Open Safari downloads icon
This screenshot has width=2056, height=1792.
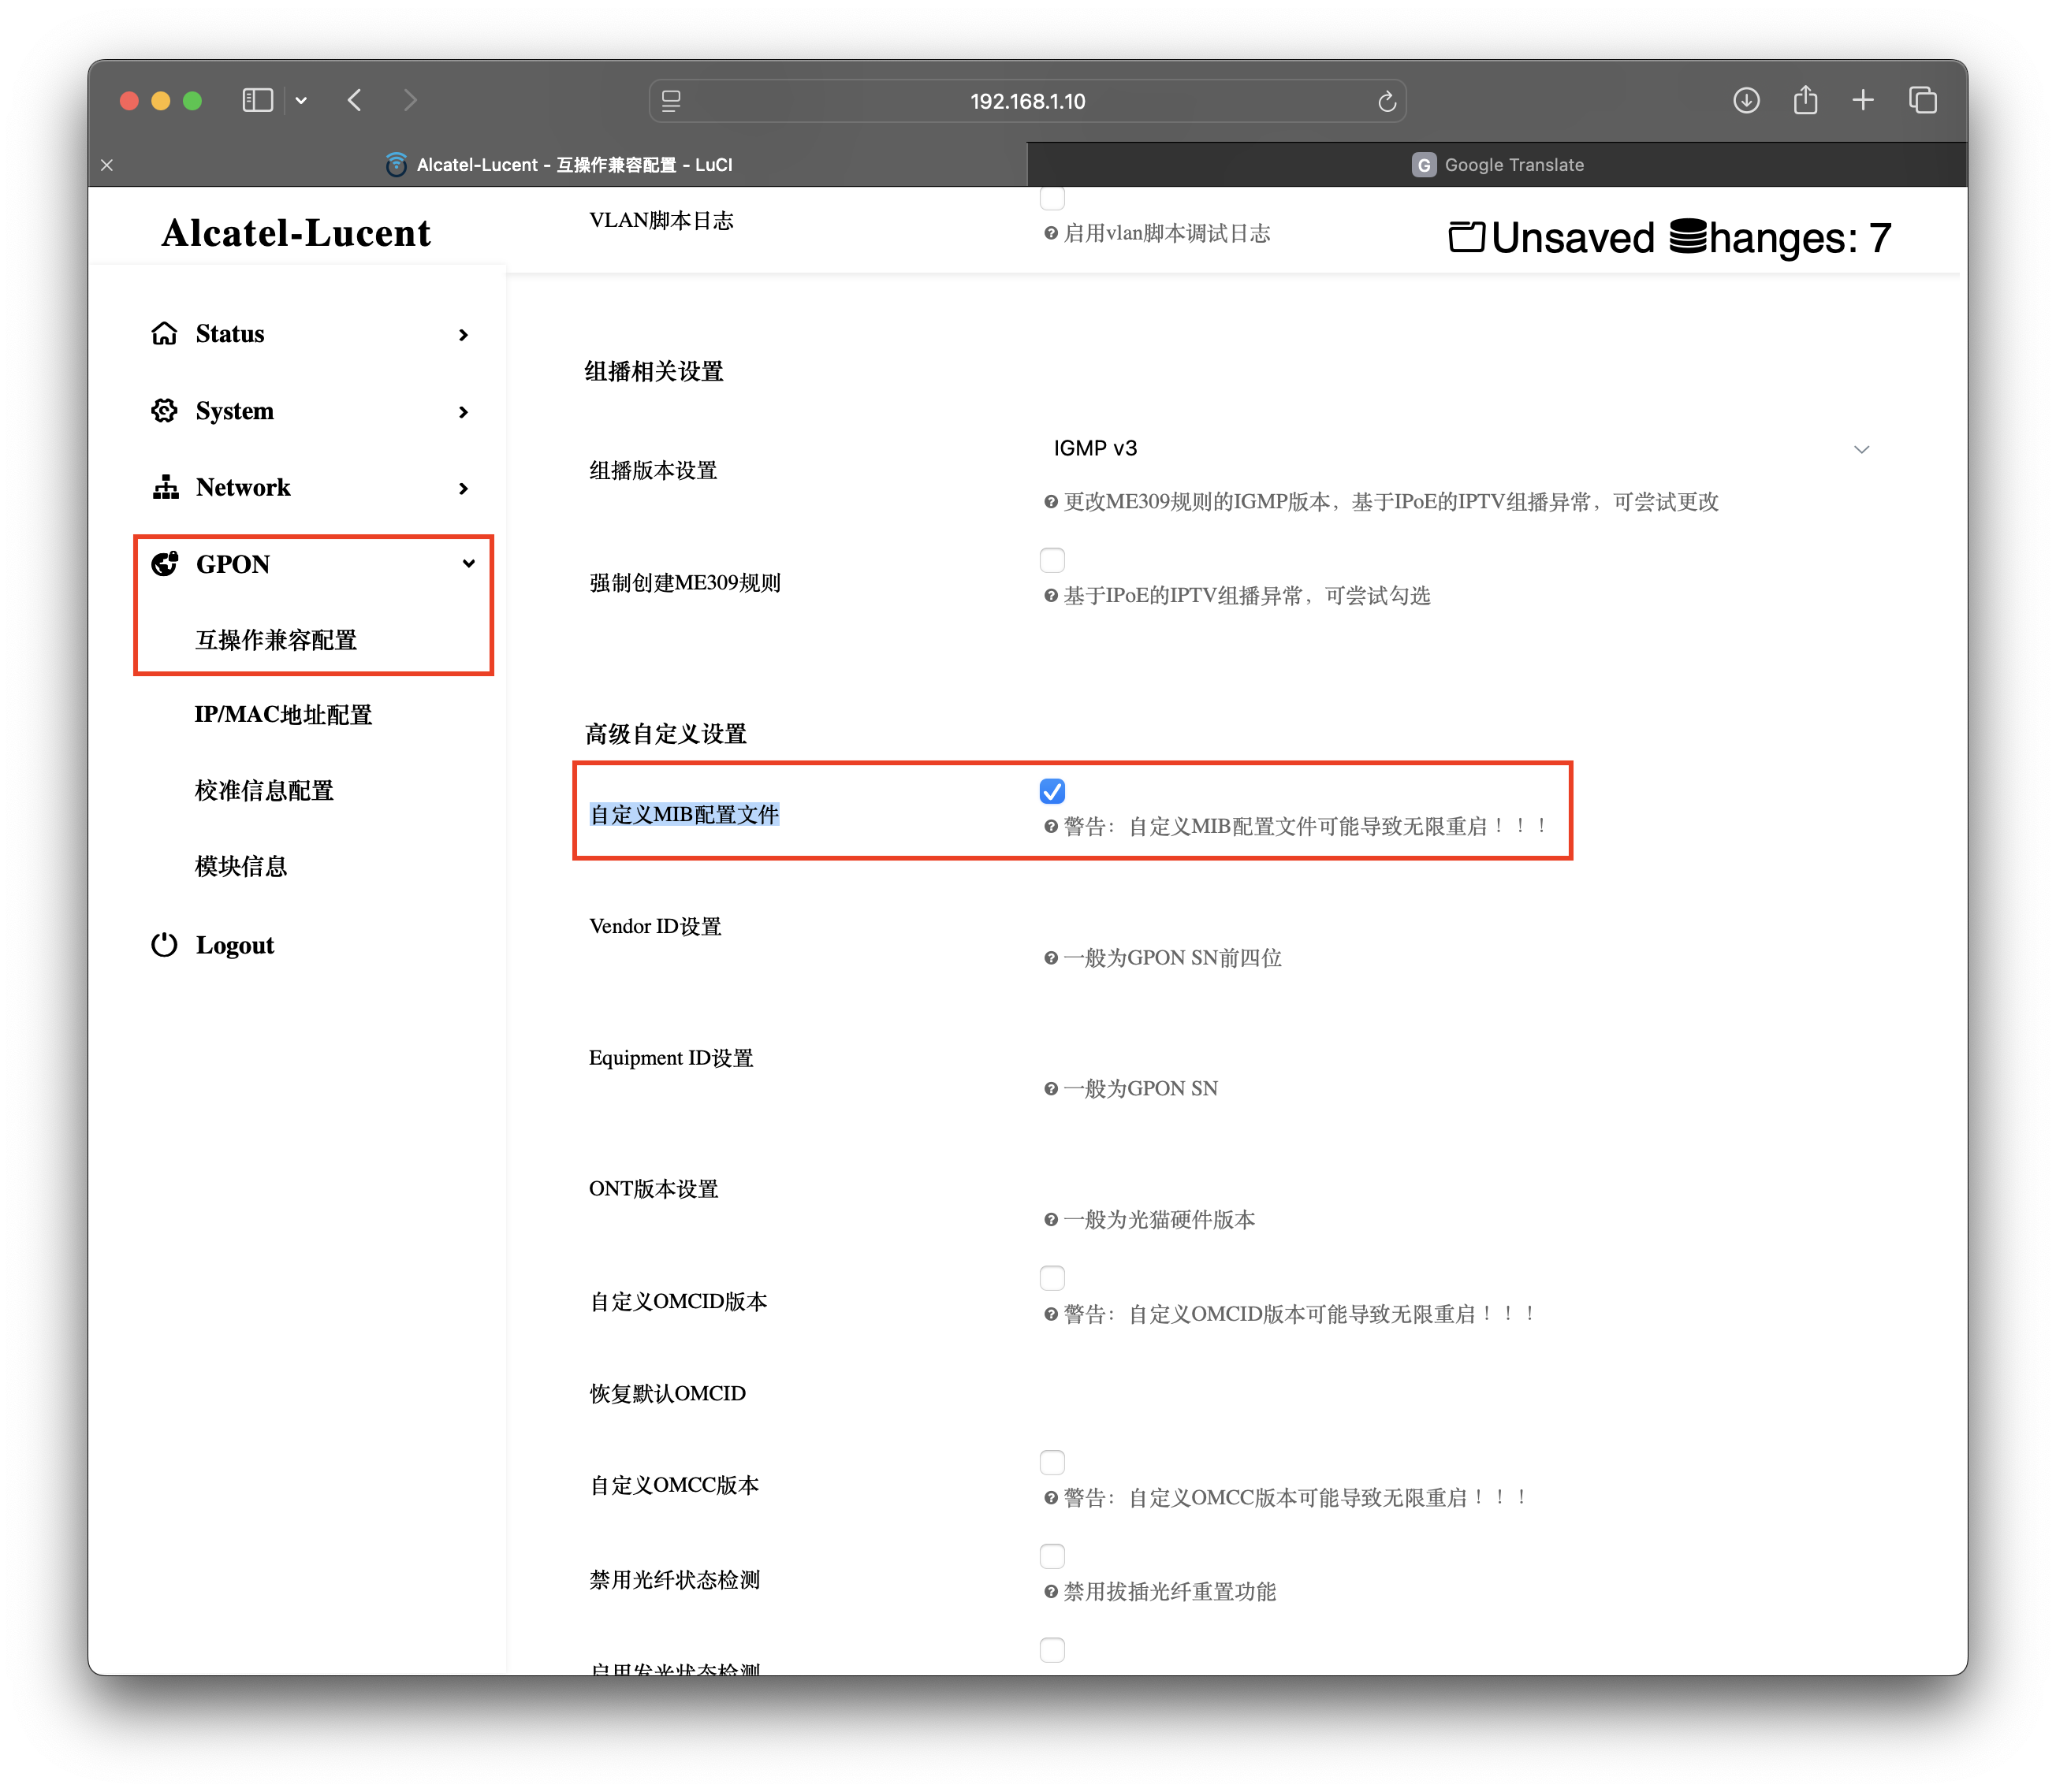(x=1746, y=100)
